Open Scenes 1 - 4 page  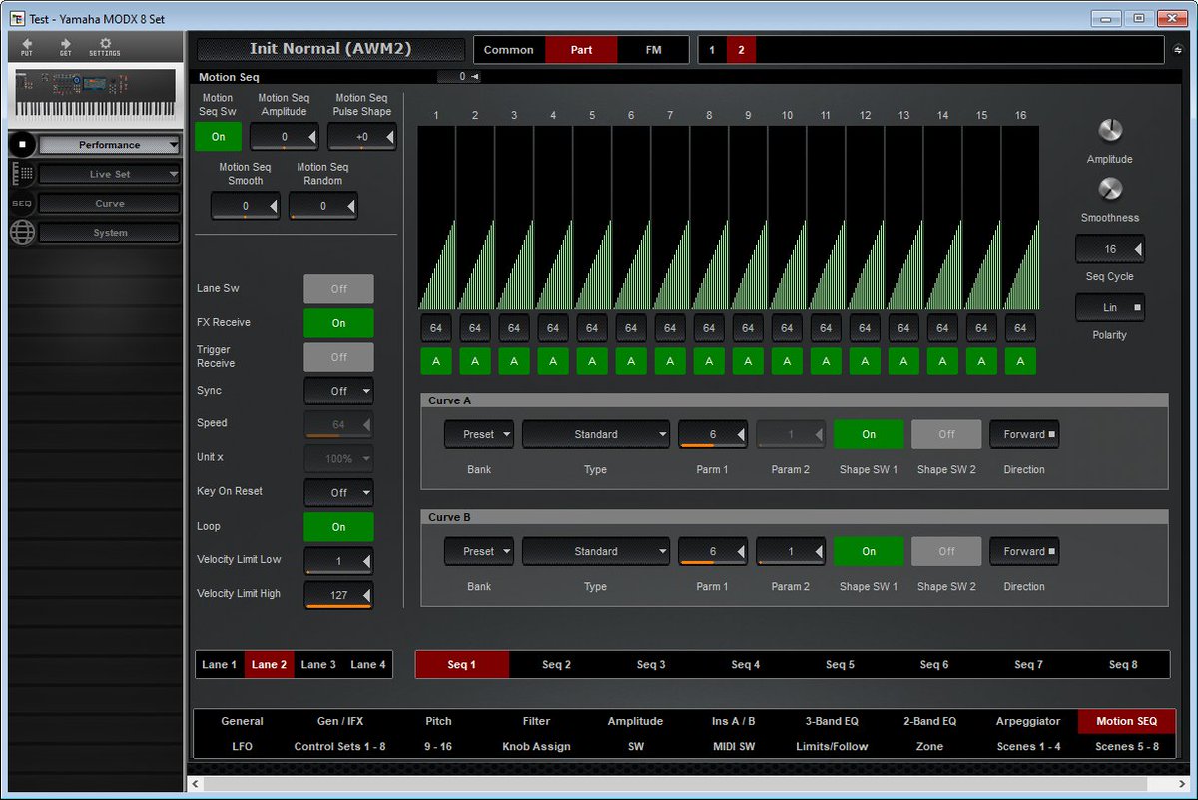[x=1028, y=746]
